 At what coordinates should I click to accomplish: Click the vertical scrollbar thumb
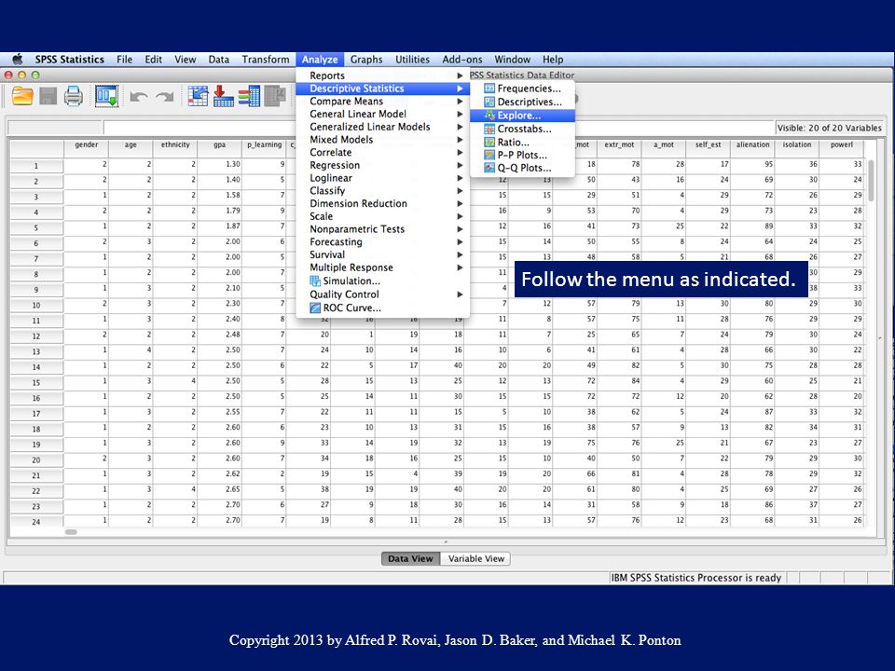[x=871, y=180]
